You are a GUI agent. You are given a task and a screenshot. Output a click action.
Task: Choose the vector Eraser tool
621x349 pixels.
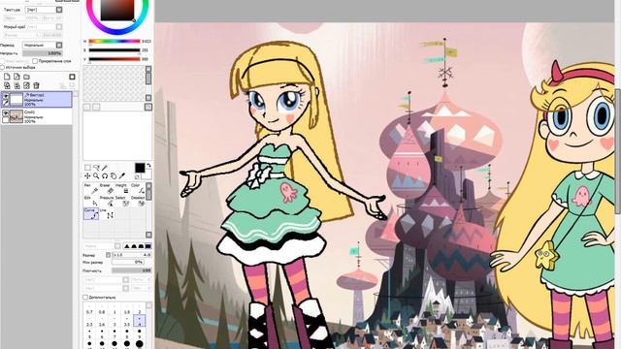[x=107, y=189]
